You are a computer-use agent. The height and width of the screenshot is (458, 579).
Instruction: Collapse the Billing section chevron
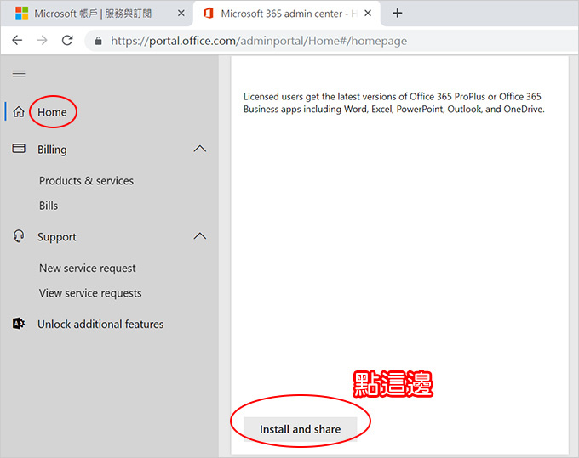point(200,149)
